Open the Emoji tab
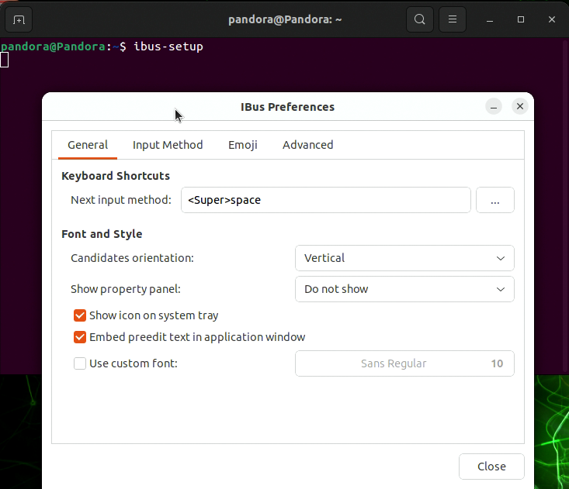The height and width of the screenshot is (489, 569). [x=243, y=145]
